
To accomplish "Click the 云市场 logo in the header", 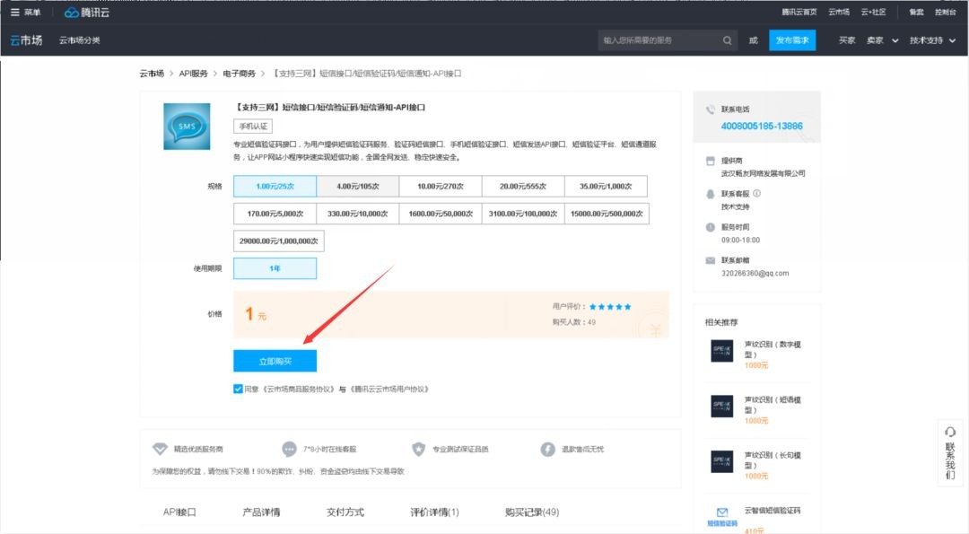I will pyautogui.click(x=26, y=40).
